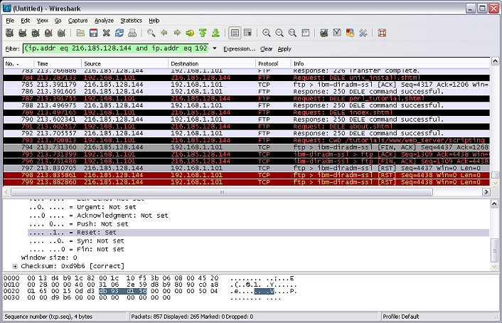This screenshot has height=323, width=502.
Task: Toggle packet list colorization
Action: click(x=235, y=33)
